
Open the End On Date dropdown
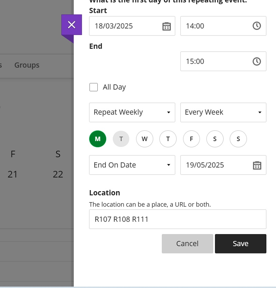point(132,165)
